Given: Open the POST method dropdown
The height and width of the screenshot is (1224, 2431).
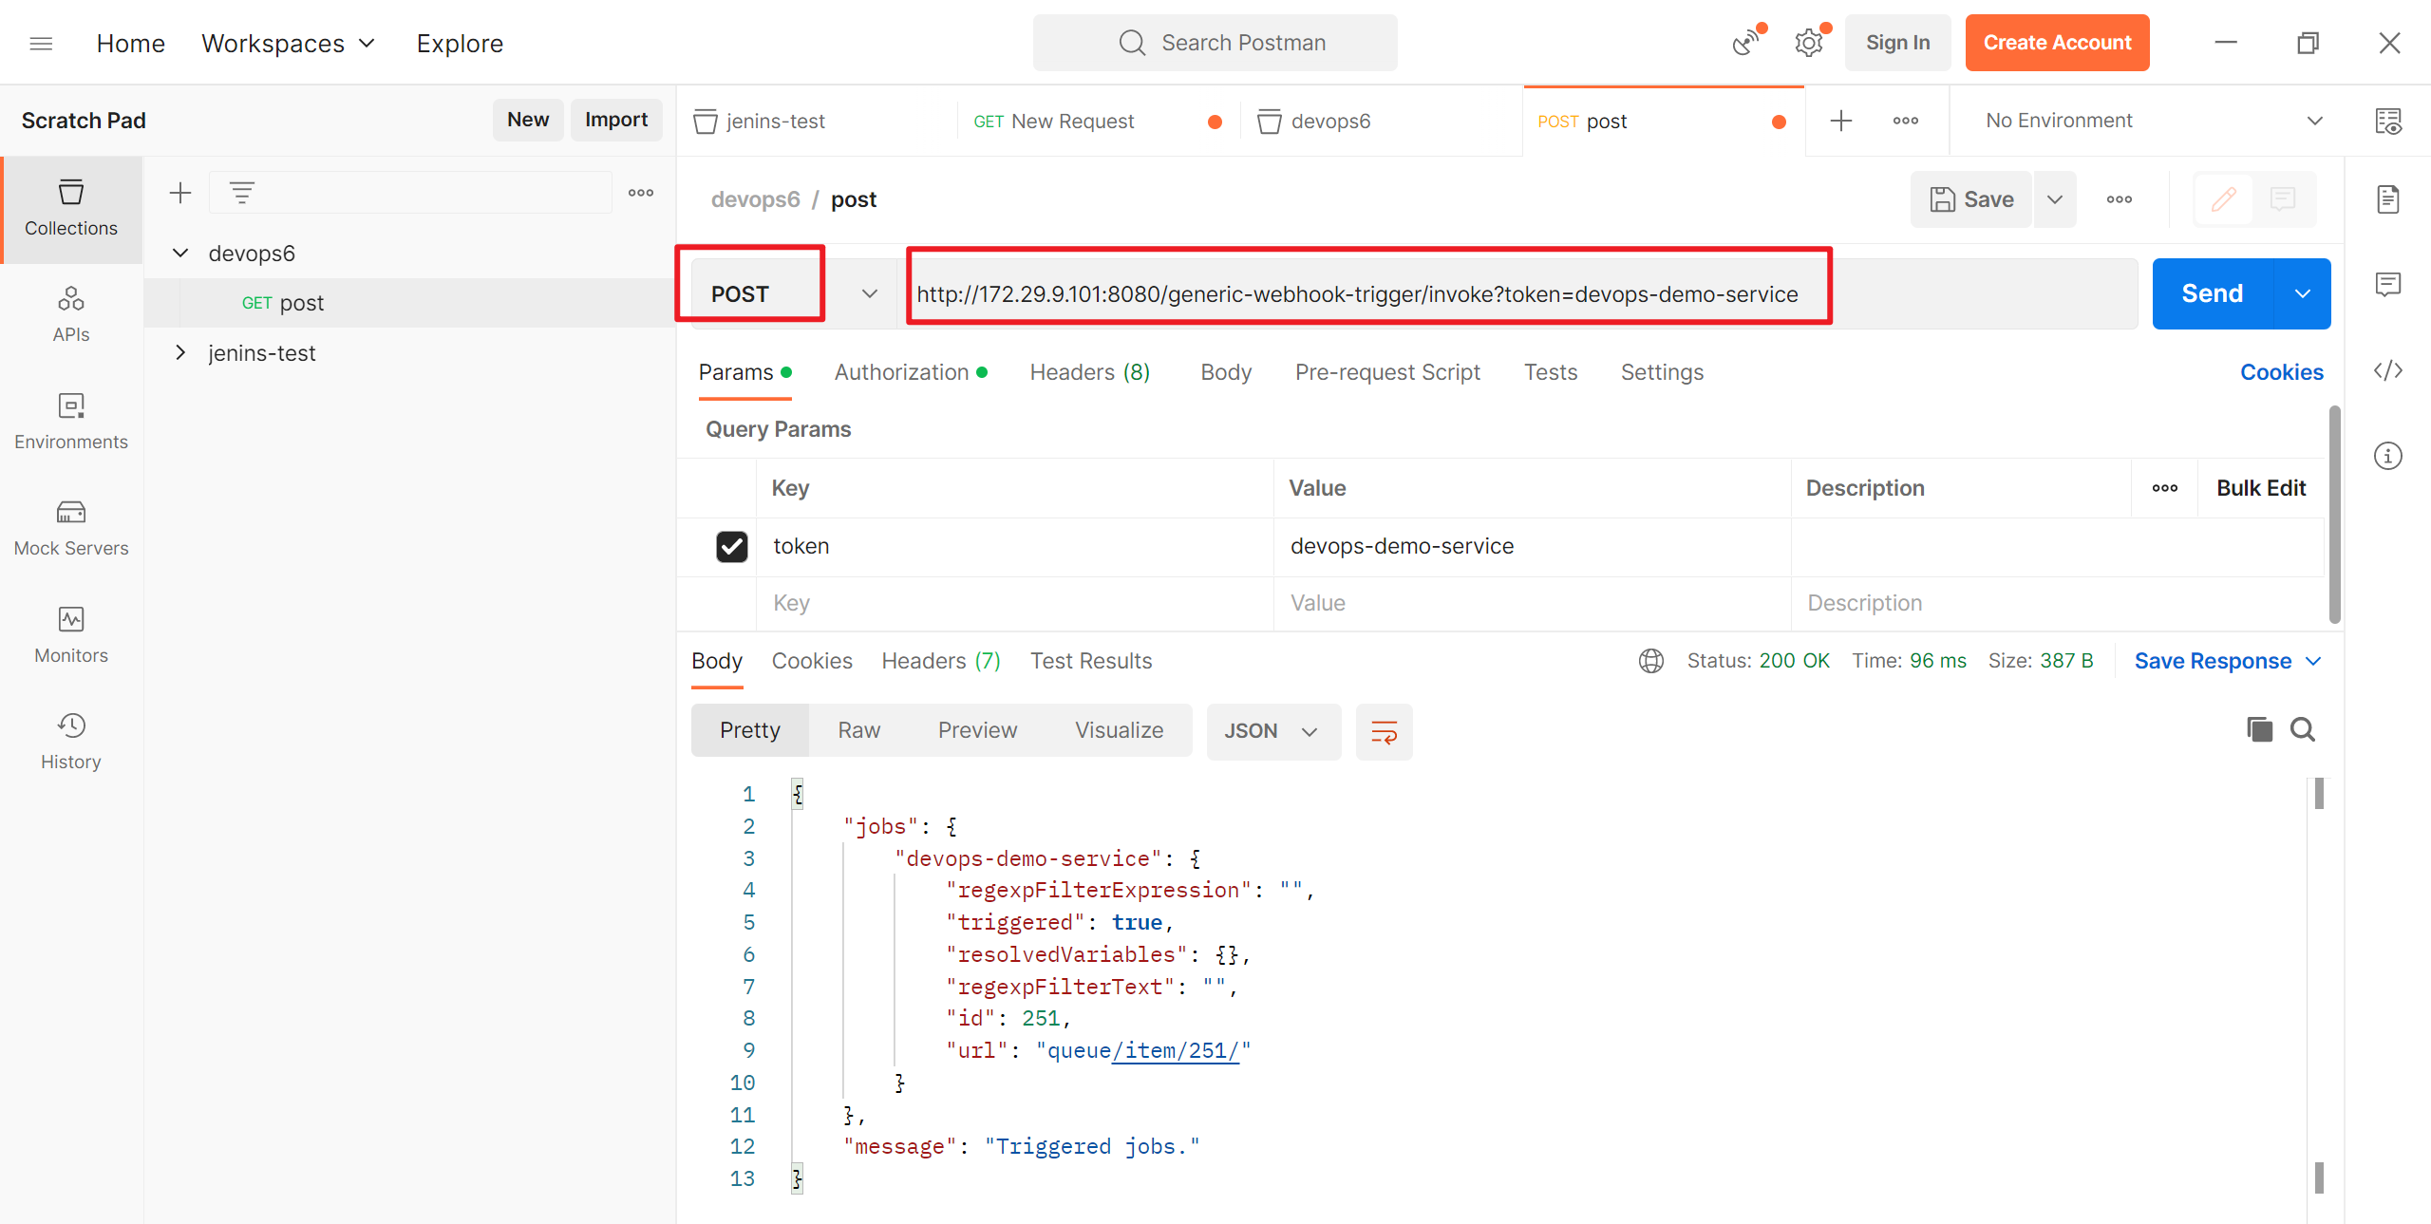Looking at the screenshot, I should (794, 294).
